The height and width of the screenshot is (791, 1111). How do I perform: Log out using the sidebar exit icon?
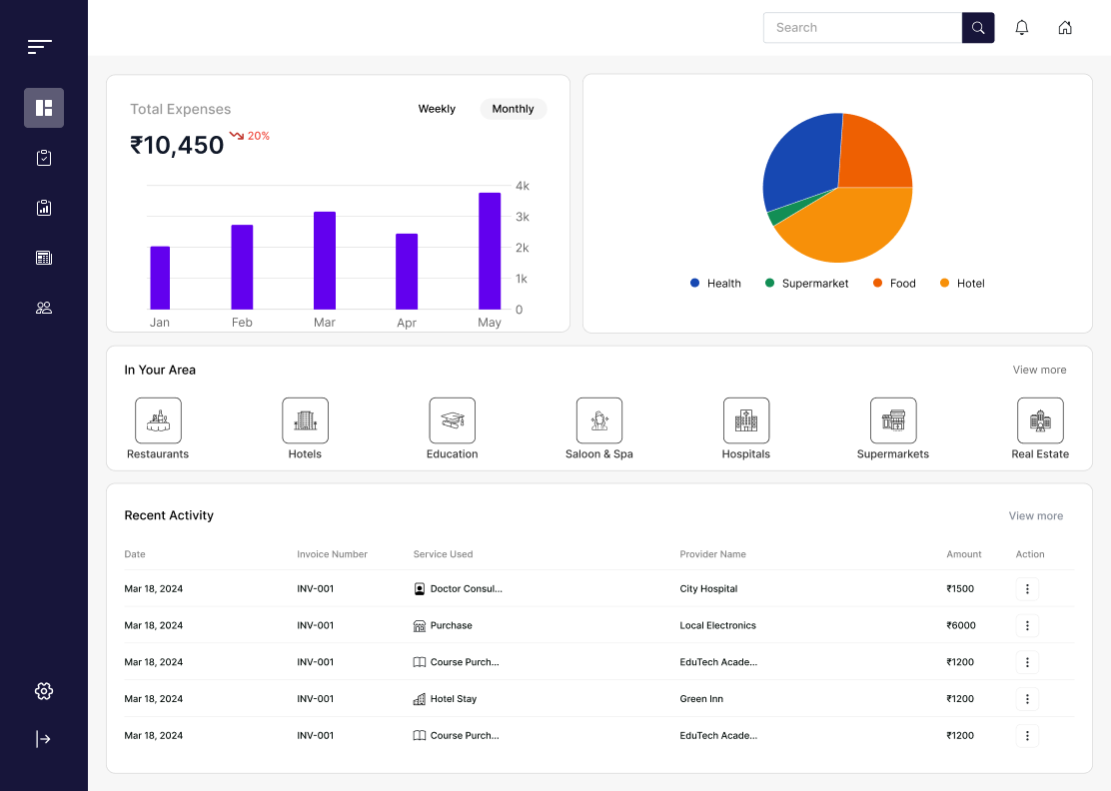(43, 738)
